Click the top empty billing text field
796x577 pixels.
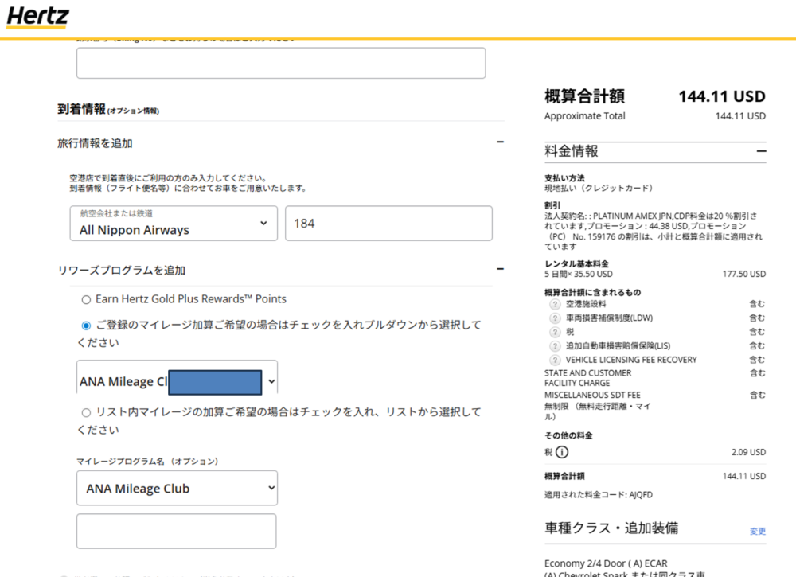click(x=280, y=64)
